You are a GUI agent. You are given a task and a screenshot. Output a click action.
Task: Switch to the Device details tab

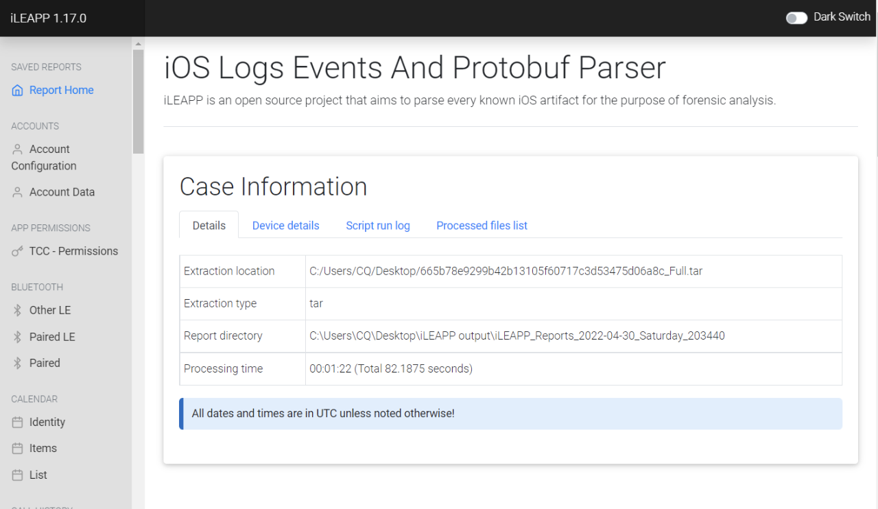tap(285, 225)
